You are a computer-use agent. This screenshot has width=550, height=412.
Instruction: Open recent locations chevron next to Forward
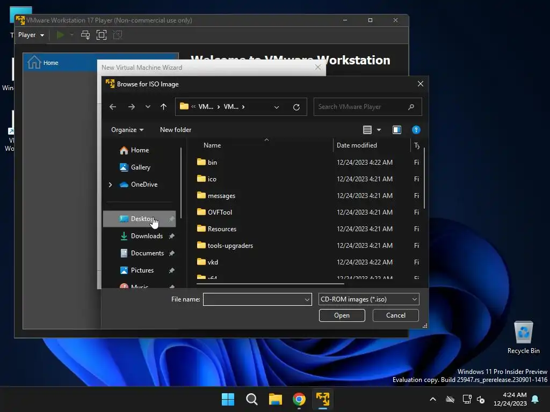[x=148, y=107]
